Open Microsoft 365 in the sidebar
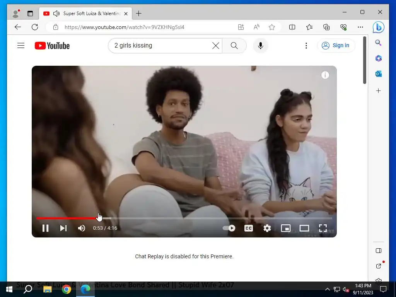Image resolution: width=396 pixels, height=297 pixels. click(x=378, y=58)
